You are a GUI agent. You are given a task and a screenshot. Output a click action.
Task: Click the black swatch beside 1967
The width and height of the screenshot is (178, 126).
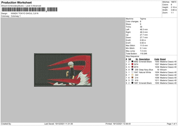tap(132, 83)
